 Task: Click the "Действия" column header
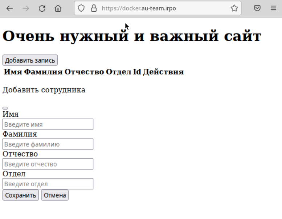click(x=163, y=72)
